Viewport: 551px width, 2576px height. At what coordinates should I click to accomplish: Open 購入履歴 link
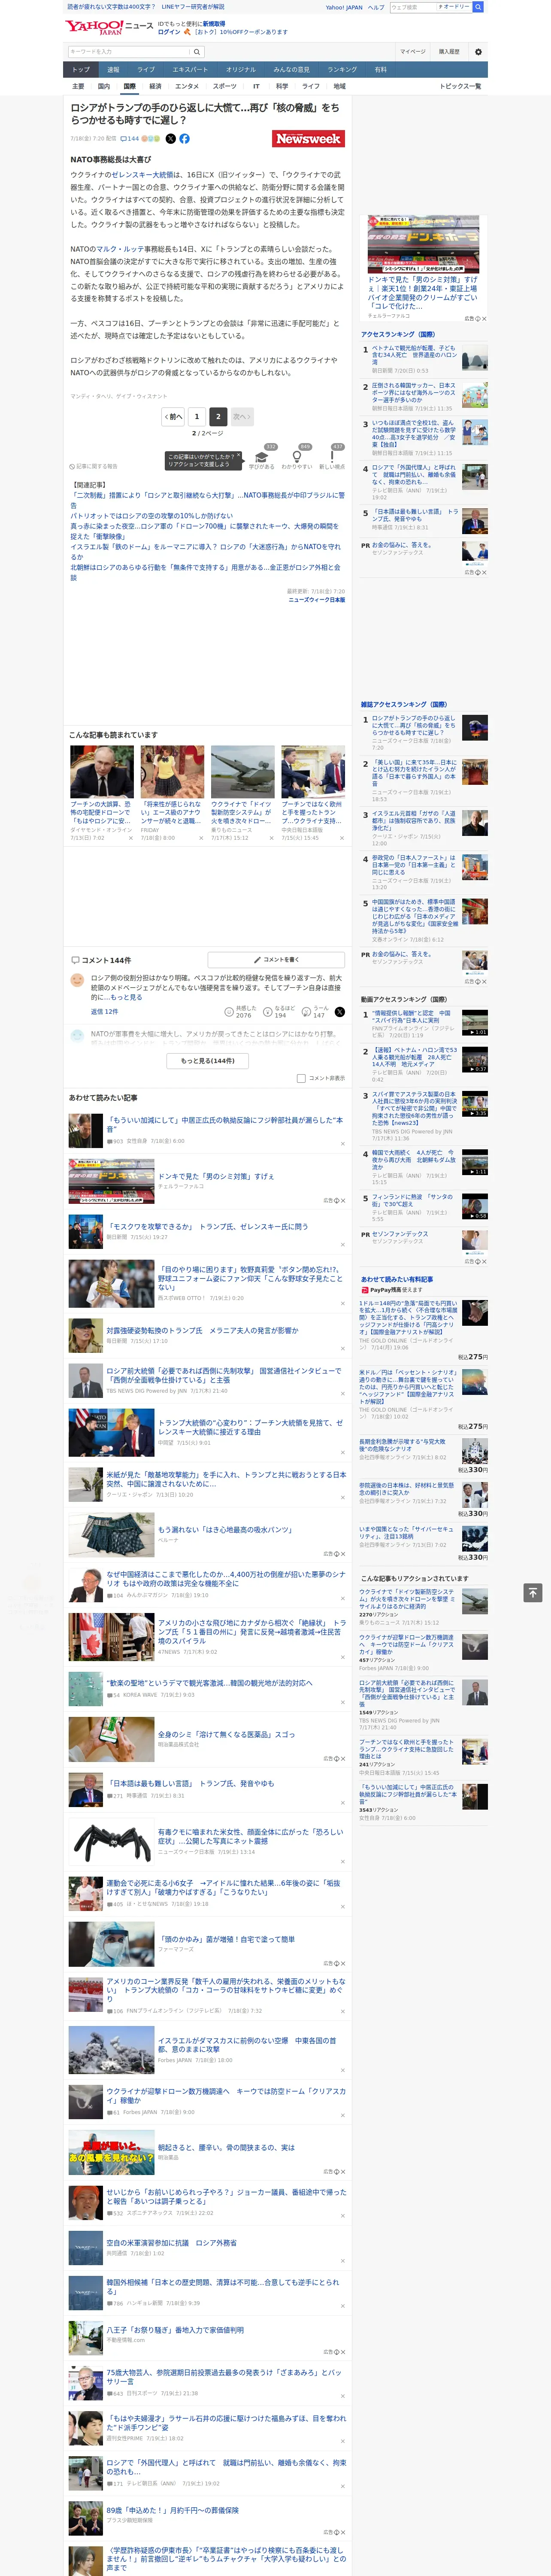[449, 52]
